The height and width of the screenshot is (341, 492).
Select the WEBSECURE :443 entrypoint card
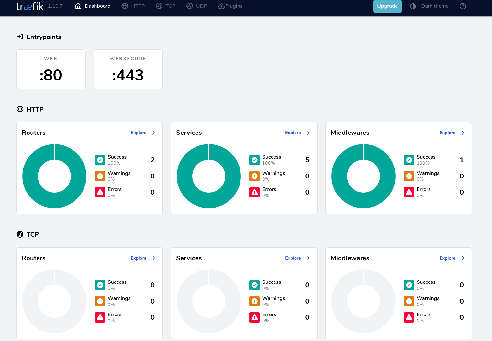point(128,69)
